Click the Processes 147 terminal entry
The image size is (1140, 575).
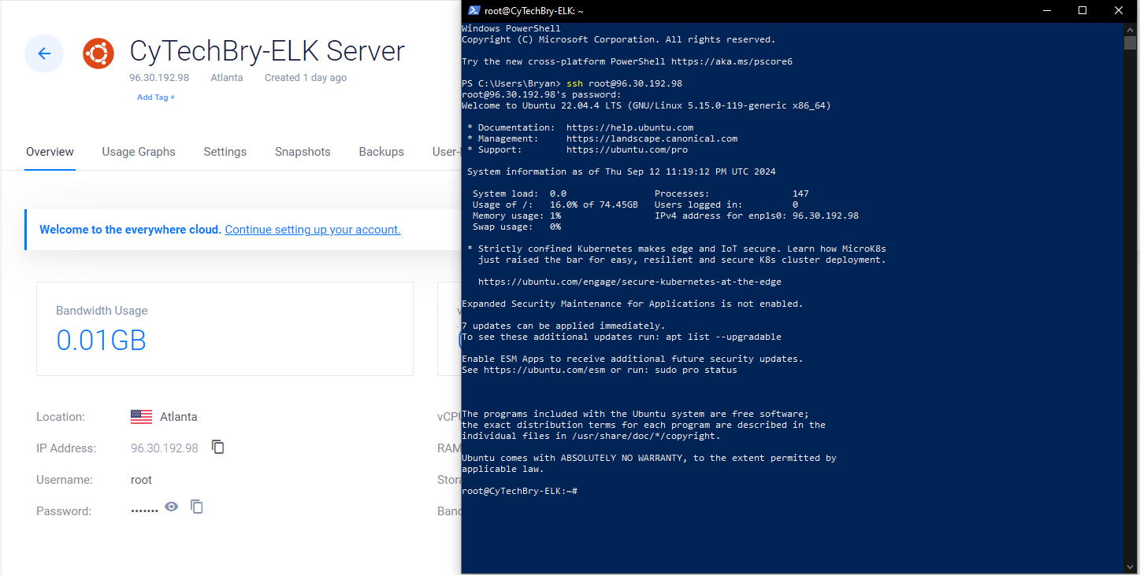pos(732,194)
